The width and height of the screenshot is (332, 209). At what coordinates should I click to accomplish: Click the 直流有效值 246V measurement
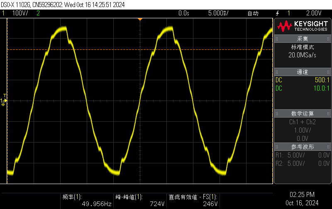(x=192, y=201)
